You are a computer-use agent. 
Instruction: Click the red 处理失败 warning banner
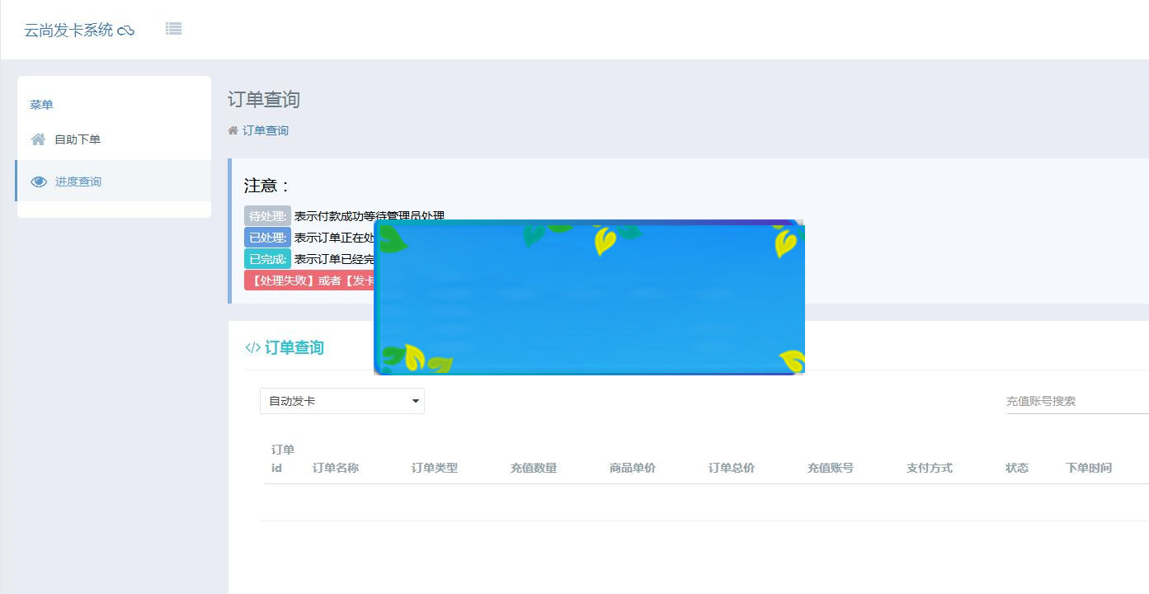pyautogui.click(x=305, y=280)
